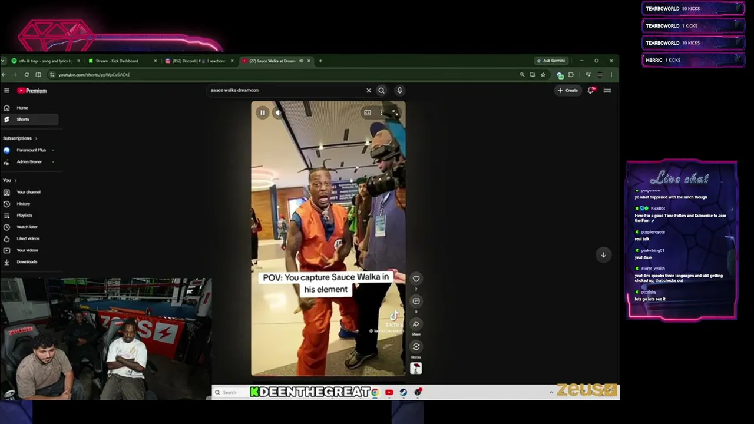The image size is (754, 424).
Task: Share the Short
Action: [416, 324]
